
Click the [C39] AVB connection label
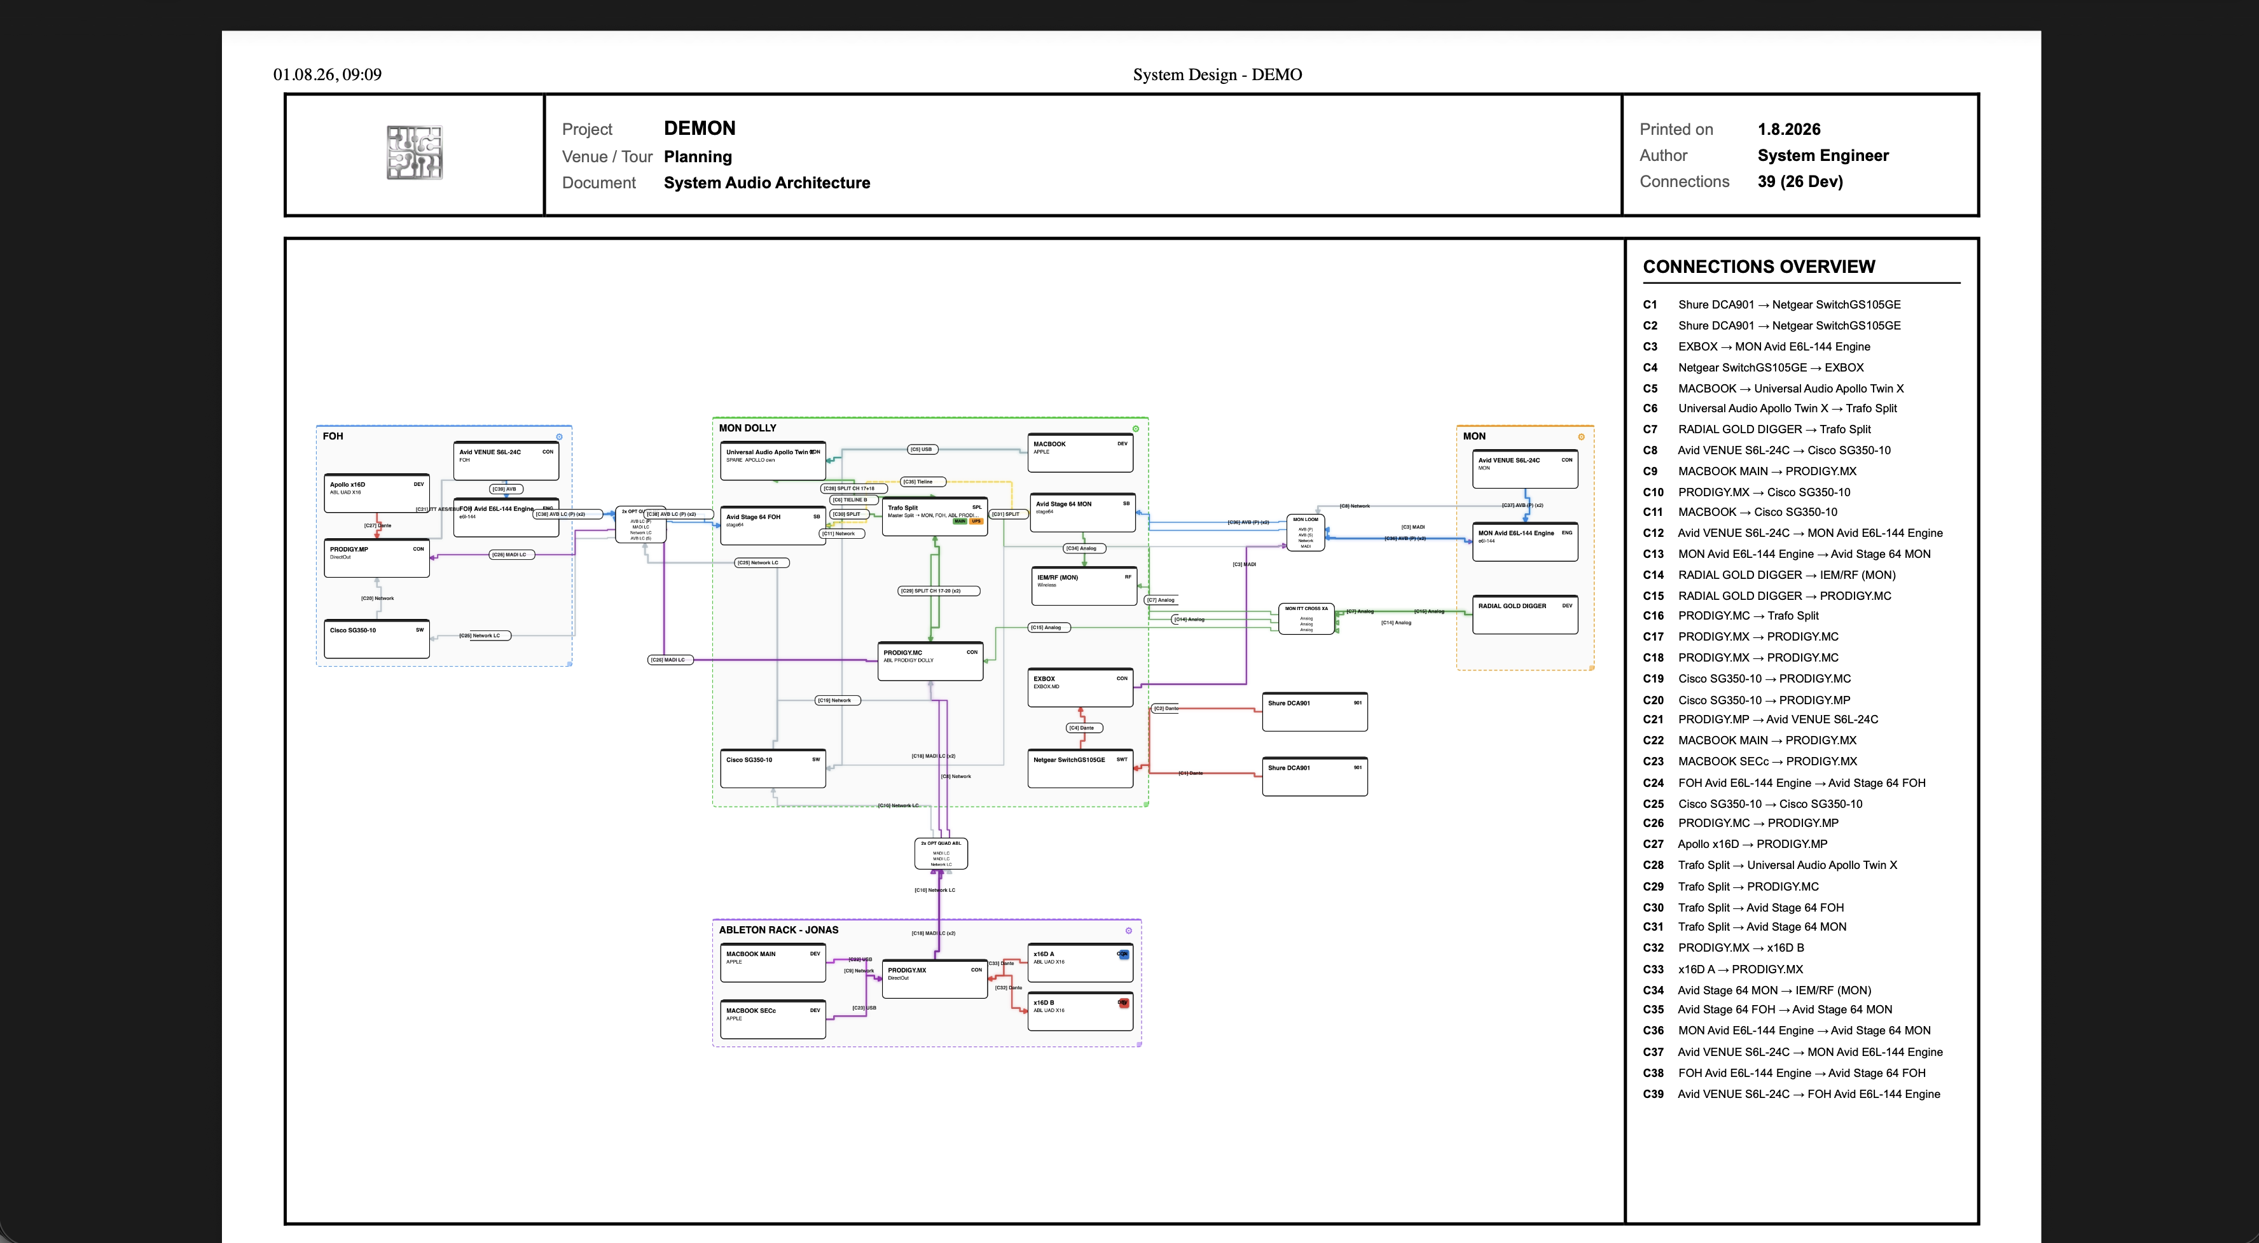point(506,489)
